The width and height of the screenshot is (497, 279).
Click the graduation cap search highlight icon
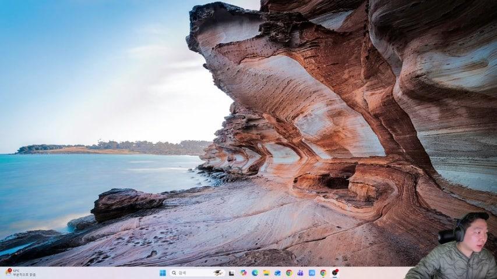[218, 273]
